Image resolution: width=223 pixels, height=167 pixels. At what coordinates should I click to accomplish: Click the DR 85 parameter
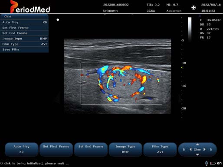205,25
